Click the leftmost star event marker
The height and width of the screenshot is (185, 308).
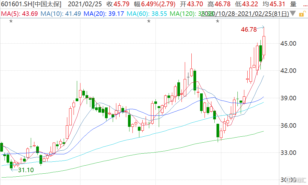pos(11,21)
